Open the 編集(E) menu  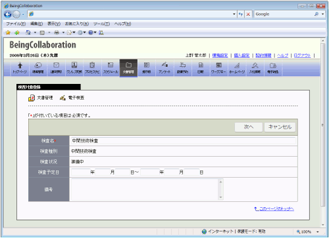tap(36, 24)
